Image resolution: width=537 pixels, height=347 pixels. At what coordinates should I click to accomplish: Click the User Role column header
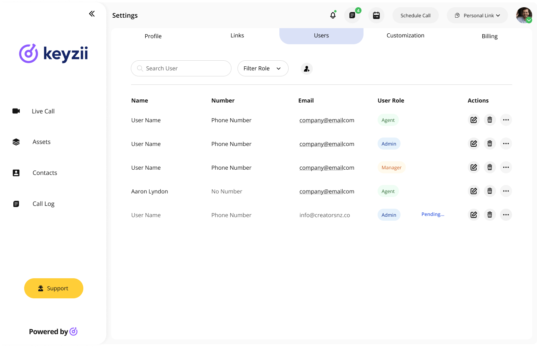391,101
